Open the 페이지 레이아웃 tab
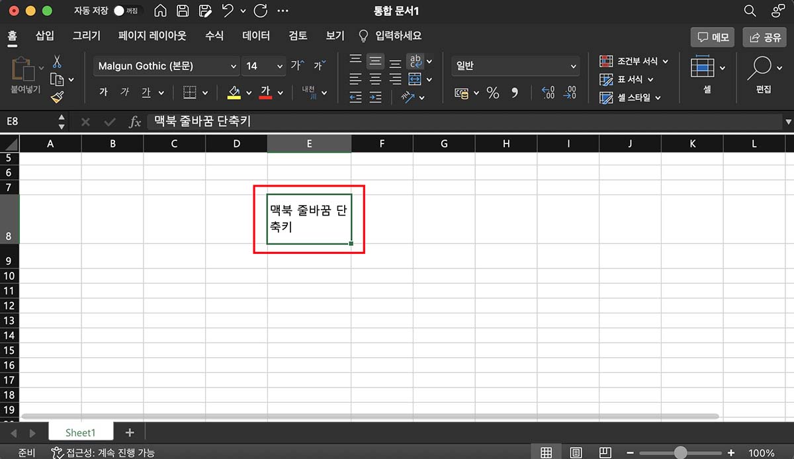The image size is (794, 459). pos(152,36)
